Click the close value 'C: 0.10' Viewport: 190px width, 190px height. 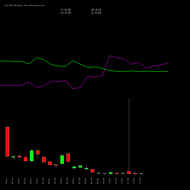point(66,10)
